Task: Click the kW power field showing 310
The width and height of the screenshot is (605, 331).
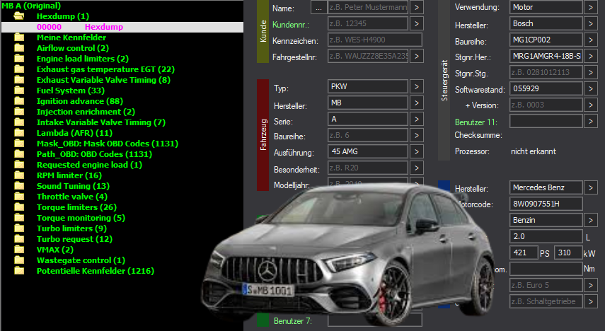Action: tap(568, 252)
